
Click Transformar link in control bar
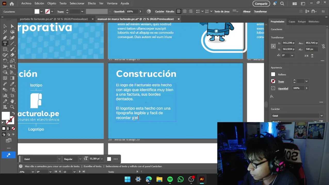pos(260,11)
